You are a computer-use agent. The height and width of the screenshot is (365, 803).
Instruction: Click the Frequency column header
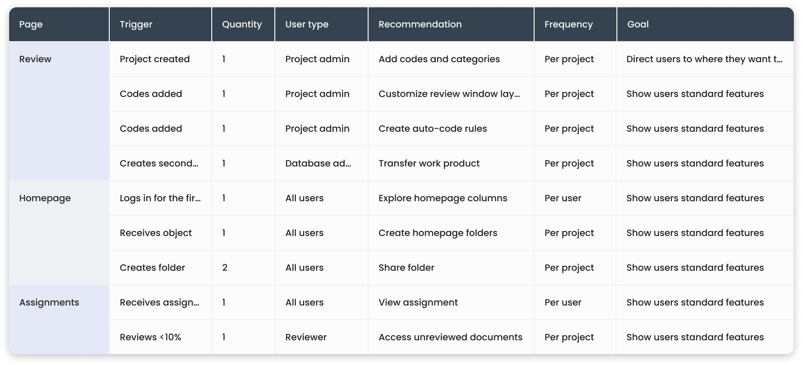(x=575, y=24)
